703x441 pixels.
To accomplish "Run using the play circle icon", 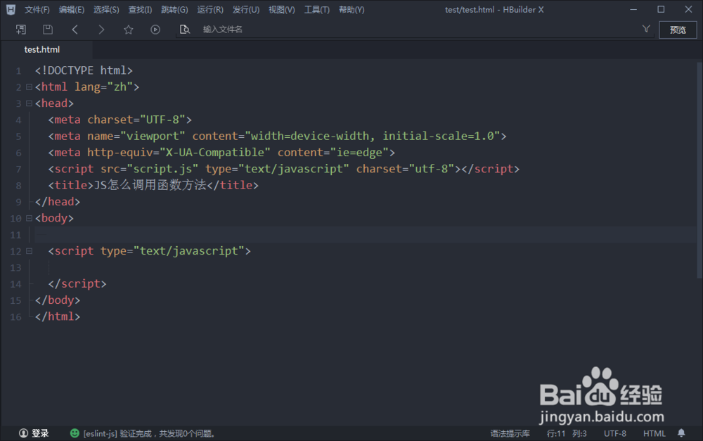I will pos(155,30).
